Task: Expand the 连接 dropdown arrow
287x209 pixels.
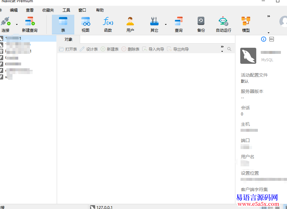Action: coord(17,24)
